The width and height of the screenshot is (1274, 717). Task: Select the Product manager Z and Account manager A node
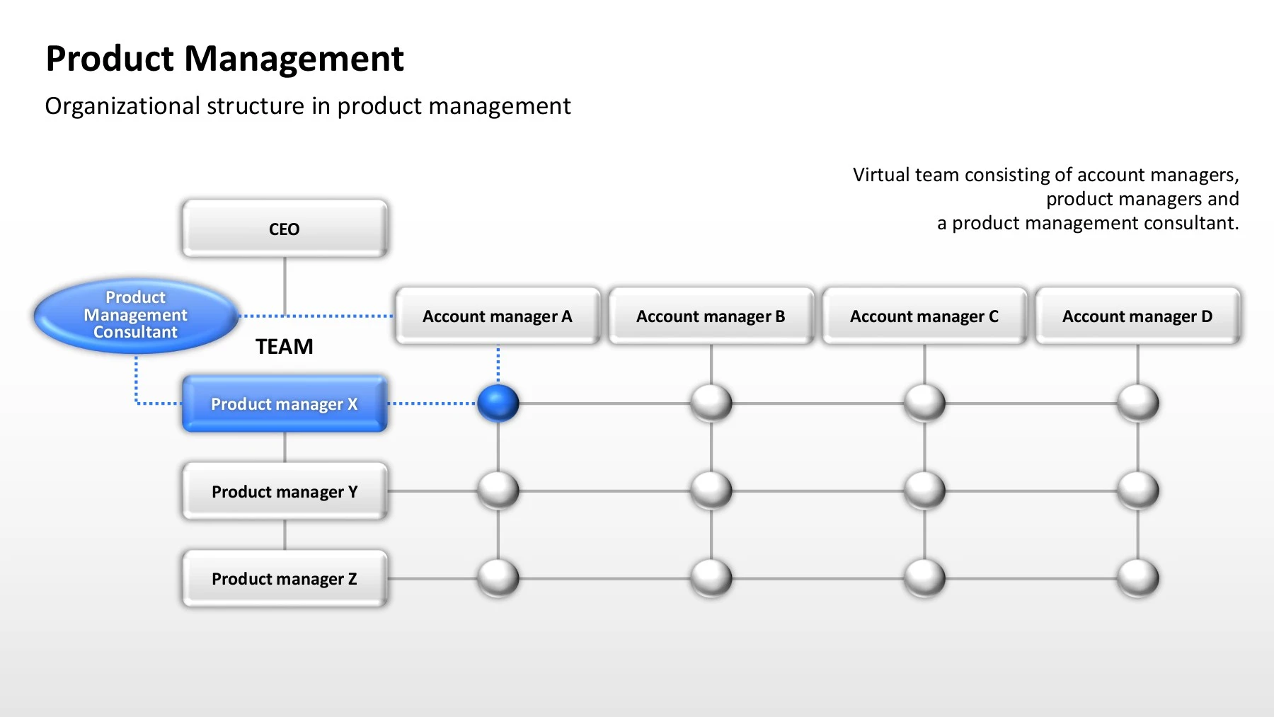[498, 578]
